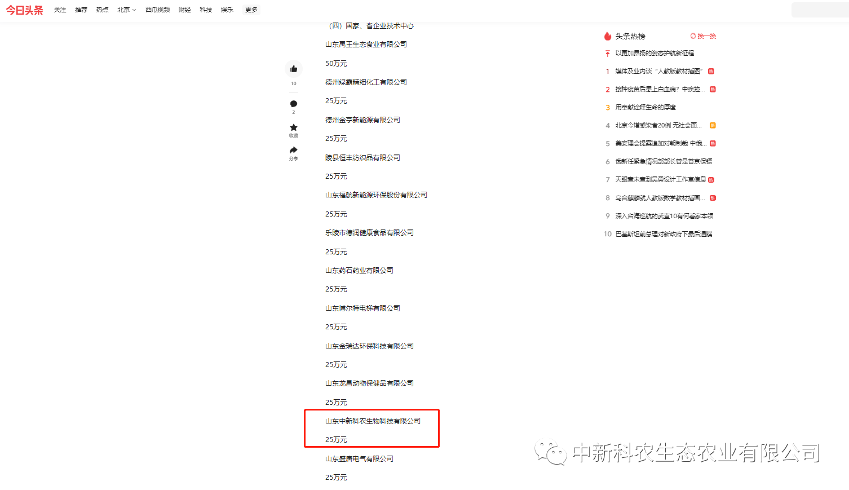Switch to the 关注 tab

60,10
